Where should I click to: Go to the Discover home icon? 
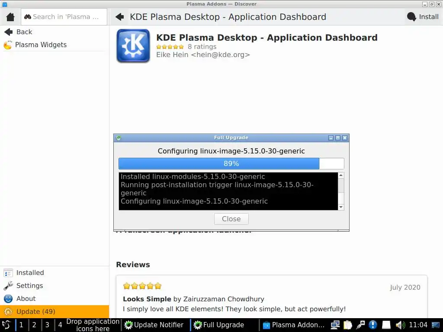pyautogui.click(x=10, y=17)
